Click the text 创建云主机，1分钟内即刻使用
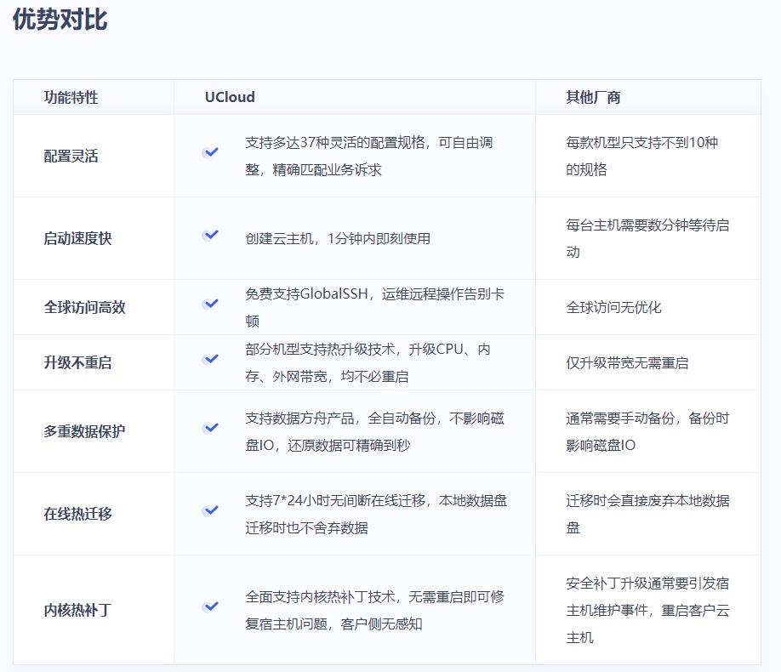Image resolution: width=781 pixels, height=672 pixels. tap(338, 239)
